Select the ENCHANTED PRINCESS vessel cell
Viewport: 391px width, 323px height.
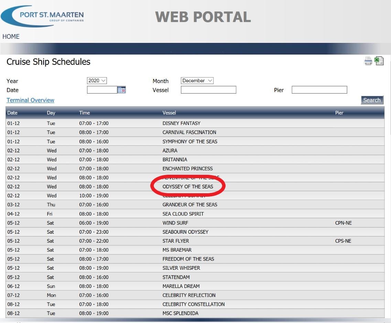pos(187,169)
